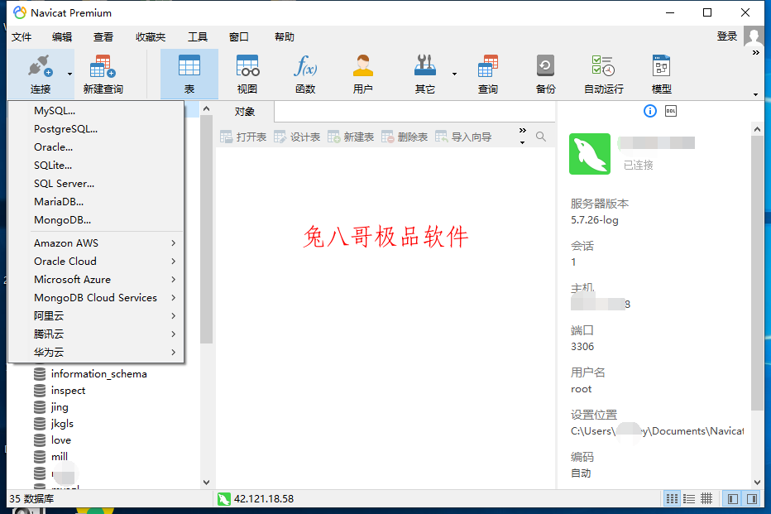
Task: Expand the Connection button dropdown arrow
Action: [x=69, y=74]
